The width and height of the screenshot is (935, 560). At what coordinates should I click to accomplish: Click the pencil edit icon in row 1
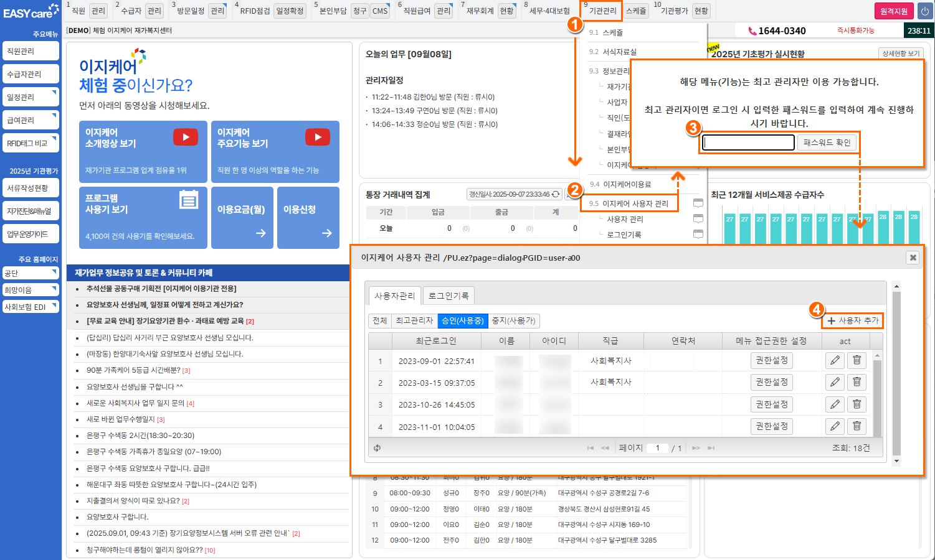[835, 360]
